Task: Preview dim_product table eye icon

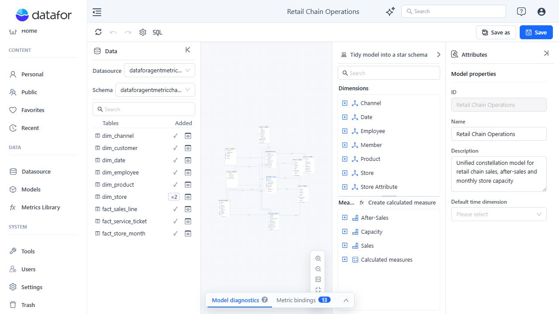Action: click(x=188, y=184)
